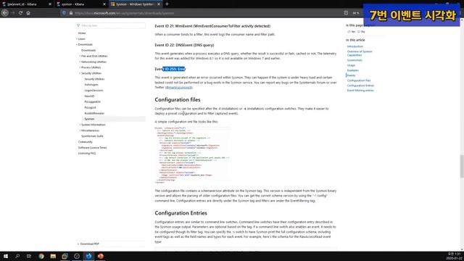Open Autologon in the navigation
This screenshot has width=464, height=261.
91,85
